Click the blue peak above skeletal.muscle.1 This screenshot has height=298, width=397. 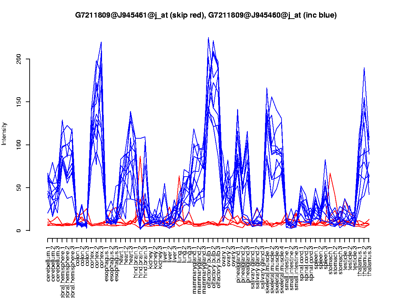point(267,88)
